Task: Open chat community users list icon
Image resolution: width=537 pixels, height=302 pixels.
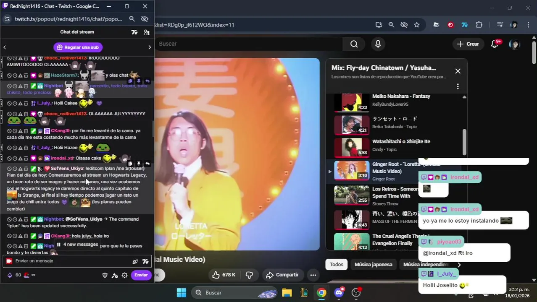Action: [x=146, y=32]
